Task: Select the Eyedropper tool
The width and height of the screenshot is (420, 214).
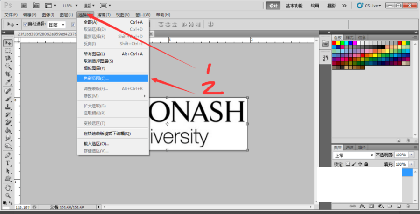Action: [8, 81]
